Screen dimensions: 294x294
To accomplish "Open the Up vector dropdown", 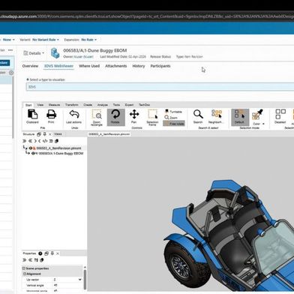I will coord(80,280).
